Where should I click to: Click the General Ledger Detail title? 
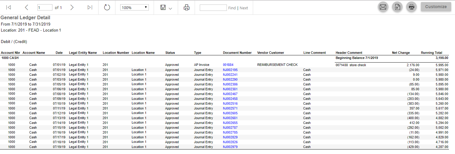pyautogui.click(x=25, y=17)
